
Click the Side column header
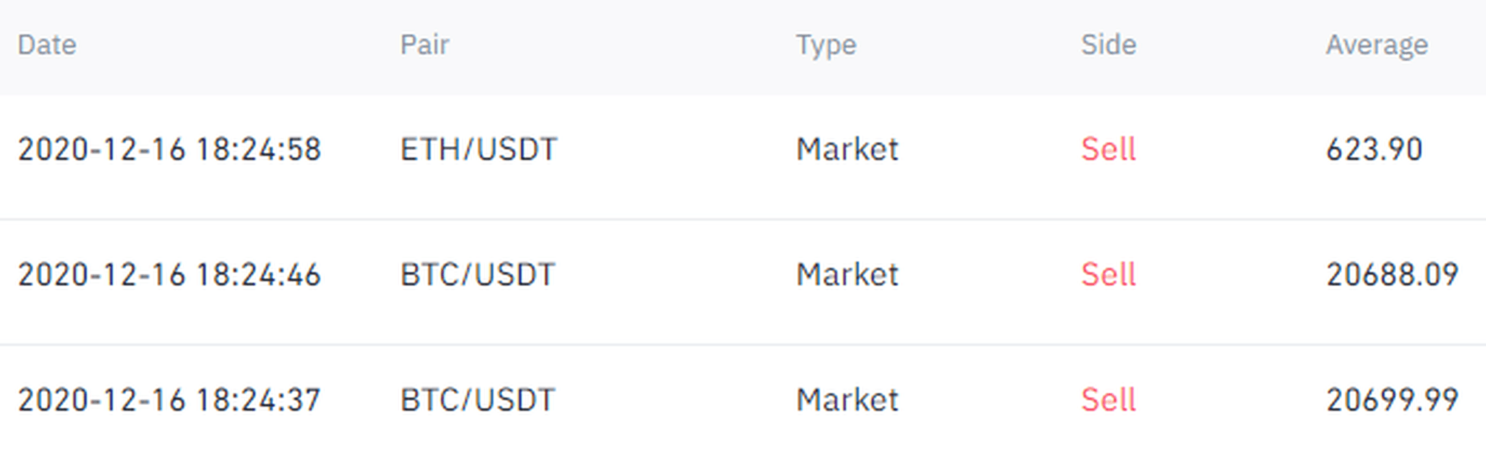pyautogui.click(x=1108, y=45)
